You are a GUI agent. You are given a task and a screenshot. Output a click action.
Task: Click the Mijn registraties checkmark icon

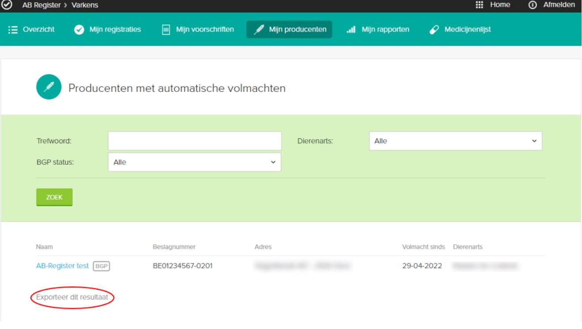79,30
